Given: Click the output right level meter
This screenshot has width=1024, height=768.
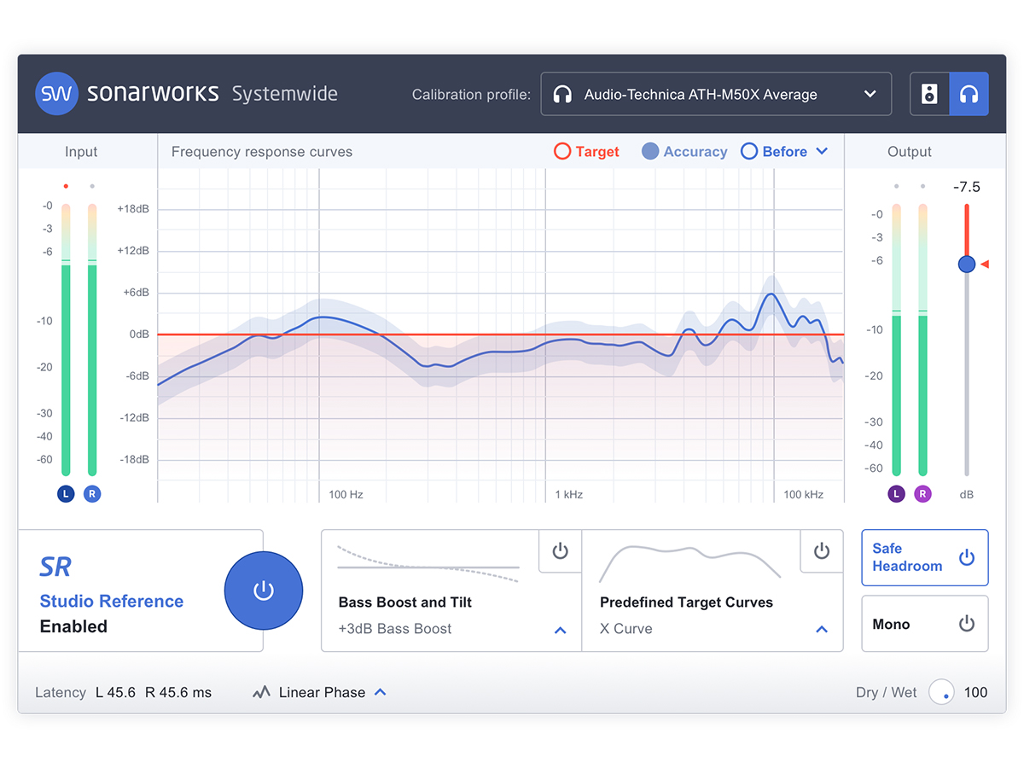Looking at the screenshot, I should (x=922, y=340).
